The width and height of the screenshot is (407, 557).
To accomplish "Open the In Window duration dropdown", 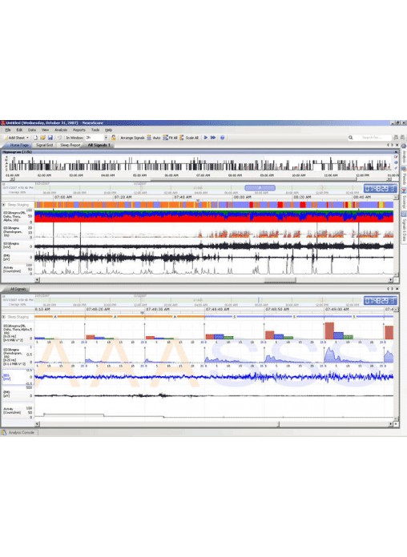I will coord(106,138).
